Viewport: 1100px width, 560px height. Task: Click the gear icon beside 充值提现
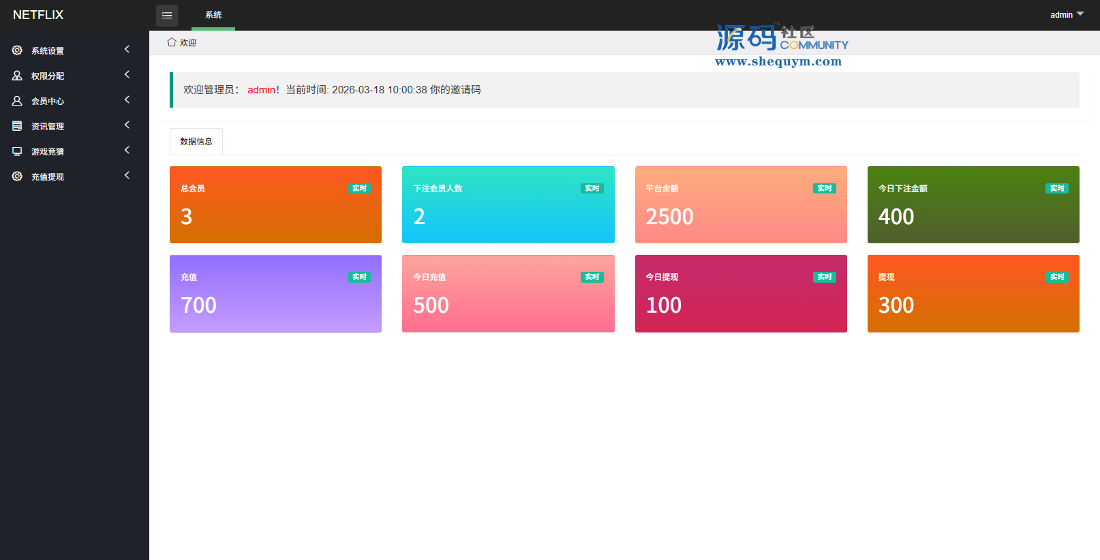point(17,176)
